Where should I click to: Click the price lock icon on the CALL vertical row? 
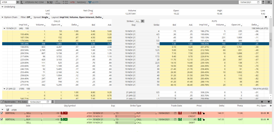coord(204,119)
